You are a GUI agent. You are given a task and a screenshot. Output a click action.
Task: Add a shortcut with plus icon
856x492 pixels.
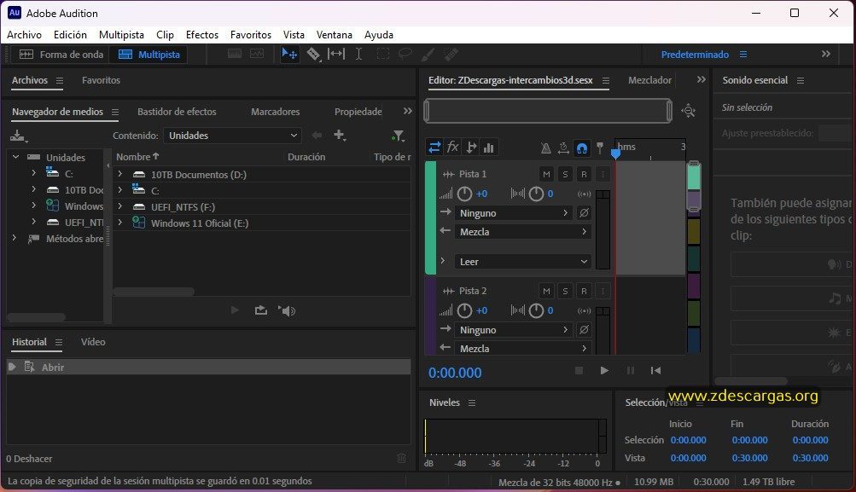[x=340, y=135]
